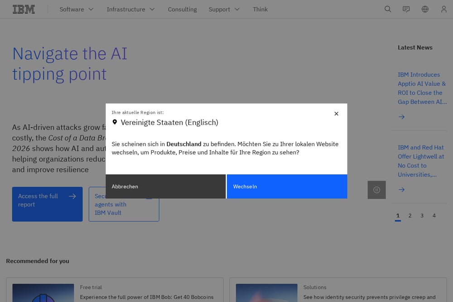Viewport: 453px width, 302px height.
Task: Expand the Infrastructure menu chevron
Action: tap(152, 9)
